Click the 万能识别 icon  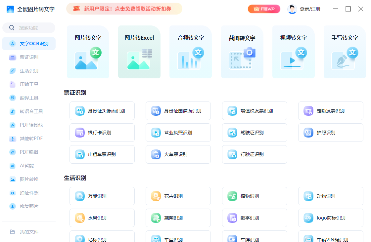pos(80,196)
